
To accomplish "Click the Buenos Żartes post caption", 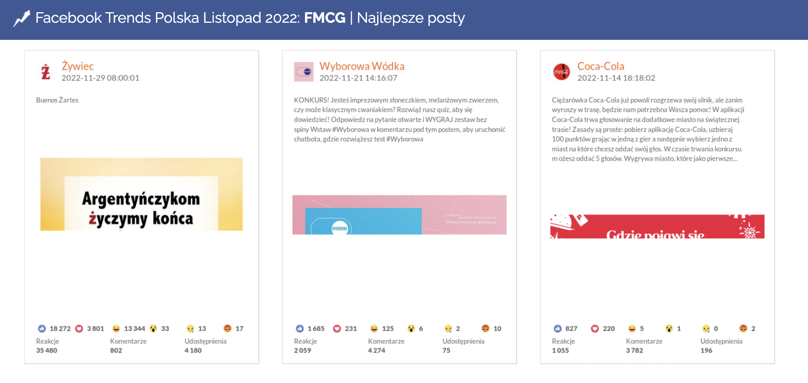I will pyautogui.click(x=57, y=100).
